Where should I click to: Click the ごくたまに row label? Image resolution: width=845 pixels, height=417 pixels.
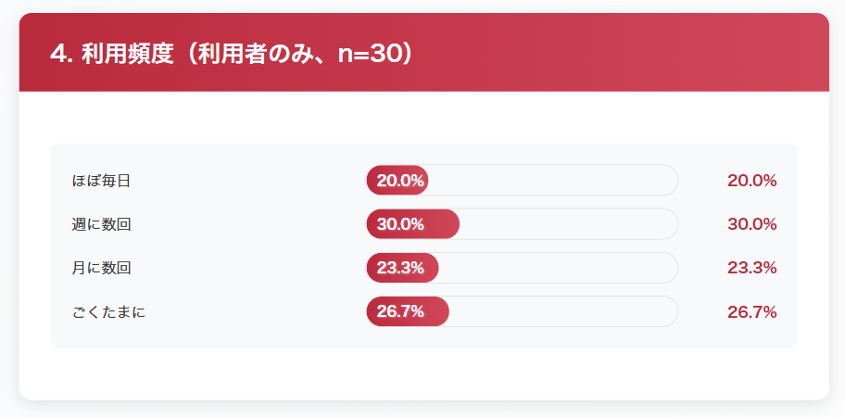(108, 311)
